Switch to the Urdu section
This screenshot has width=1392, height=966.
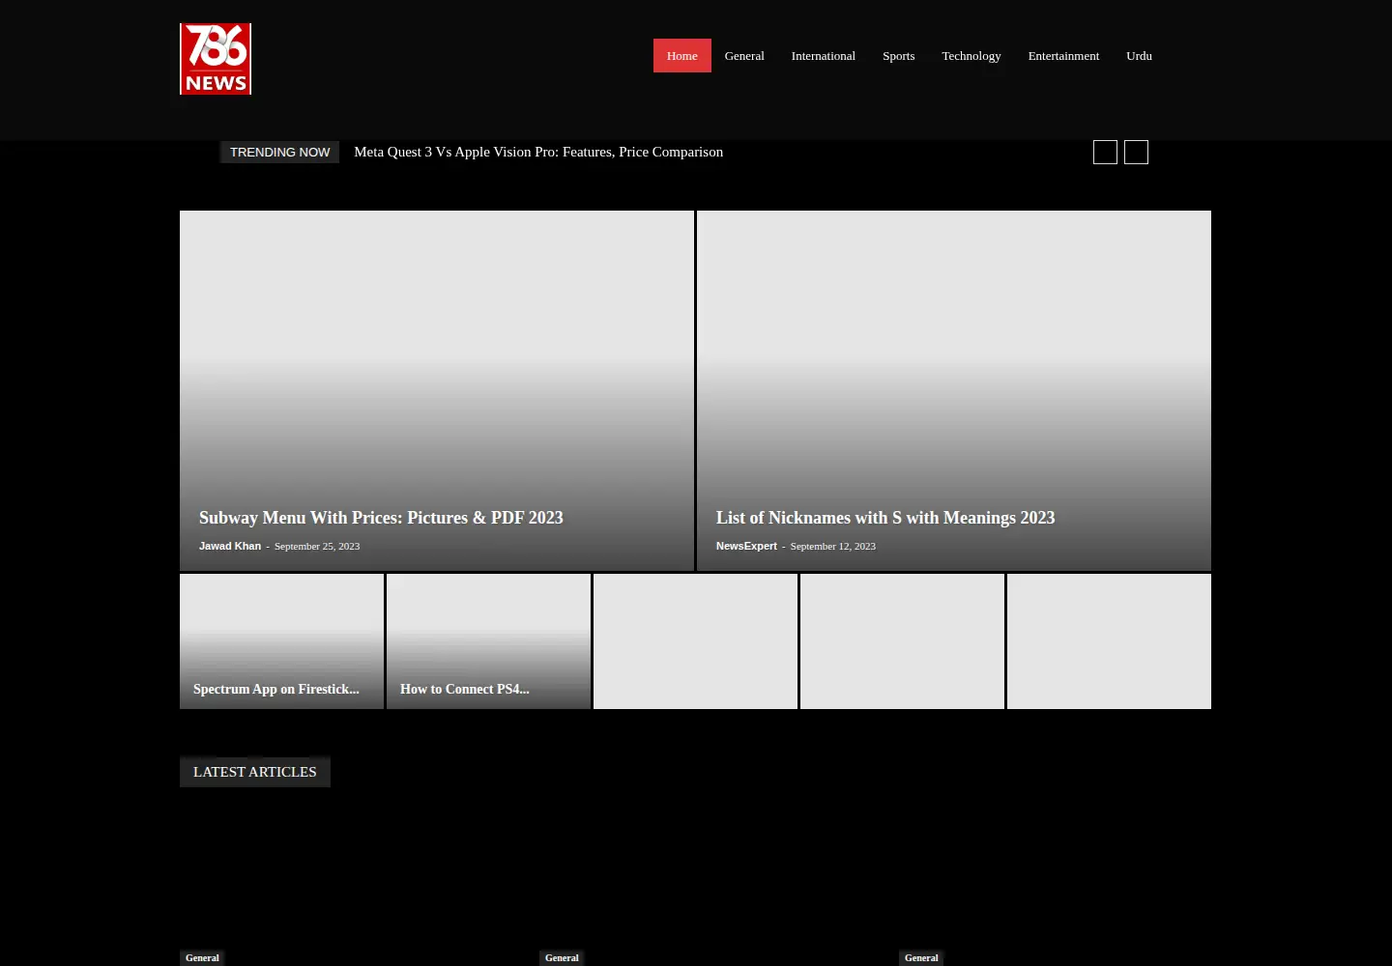tap(1140, 55)
